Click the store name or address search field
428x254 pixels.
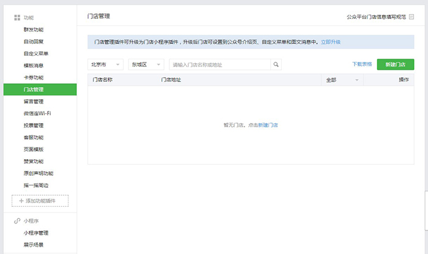pos(220,64)
